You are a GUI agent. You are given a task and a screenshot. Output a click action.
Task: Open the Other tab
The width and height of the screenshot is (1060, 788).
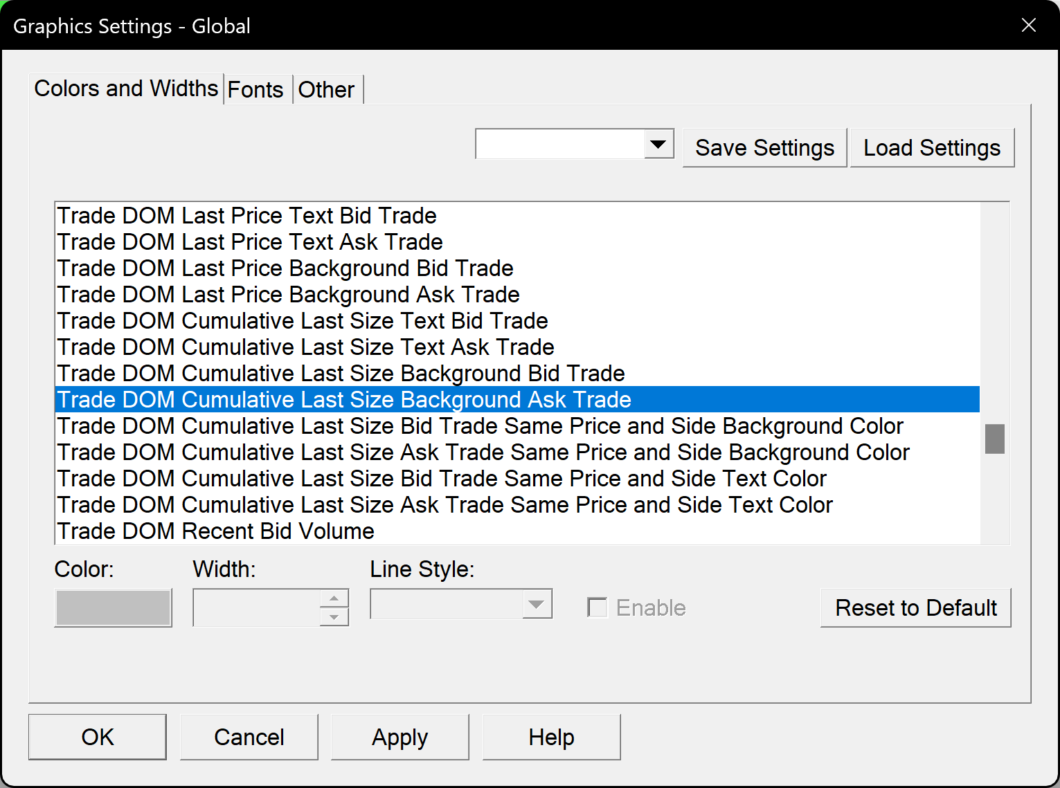point(326,89)
